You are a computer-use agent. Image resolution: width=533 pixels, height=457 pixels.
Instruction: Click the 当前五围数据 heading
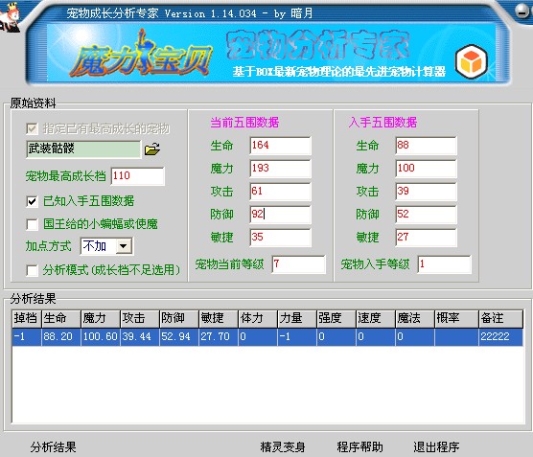(244, 123)
